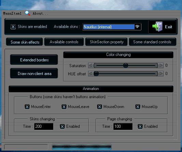
Task: Toggle MouseEnter animation checkbox
Action: [x=27, y=107]
